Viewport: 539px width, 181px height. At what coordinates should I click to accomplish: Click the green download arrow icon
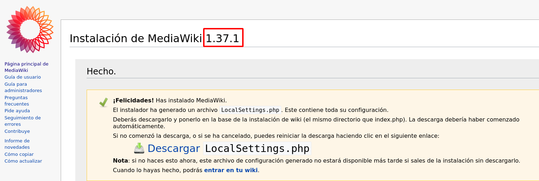[x=139, y=148]
